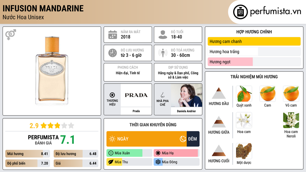Click the Hằng ngày & Dạo phố occasion text
306x172 pixels.
pyautogui.click(x=178, y=75)
